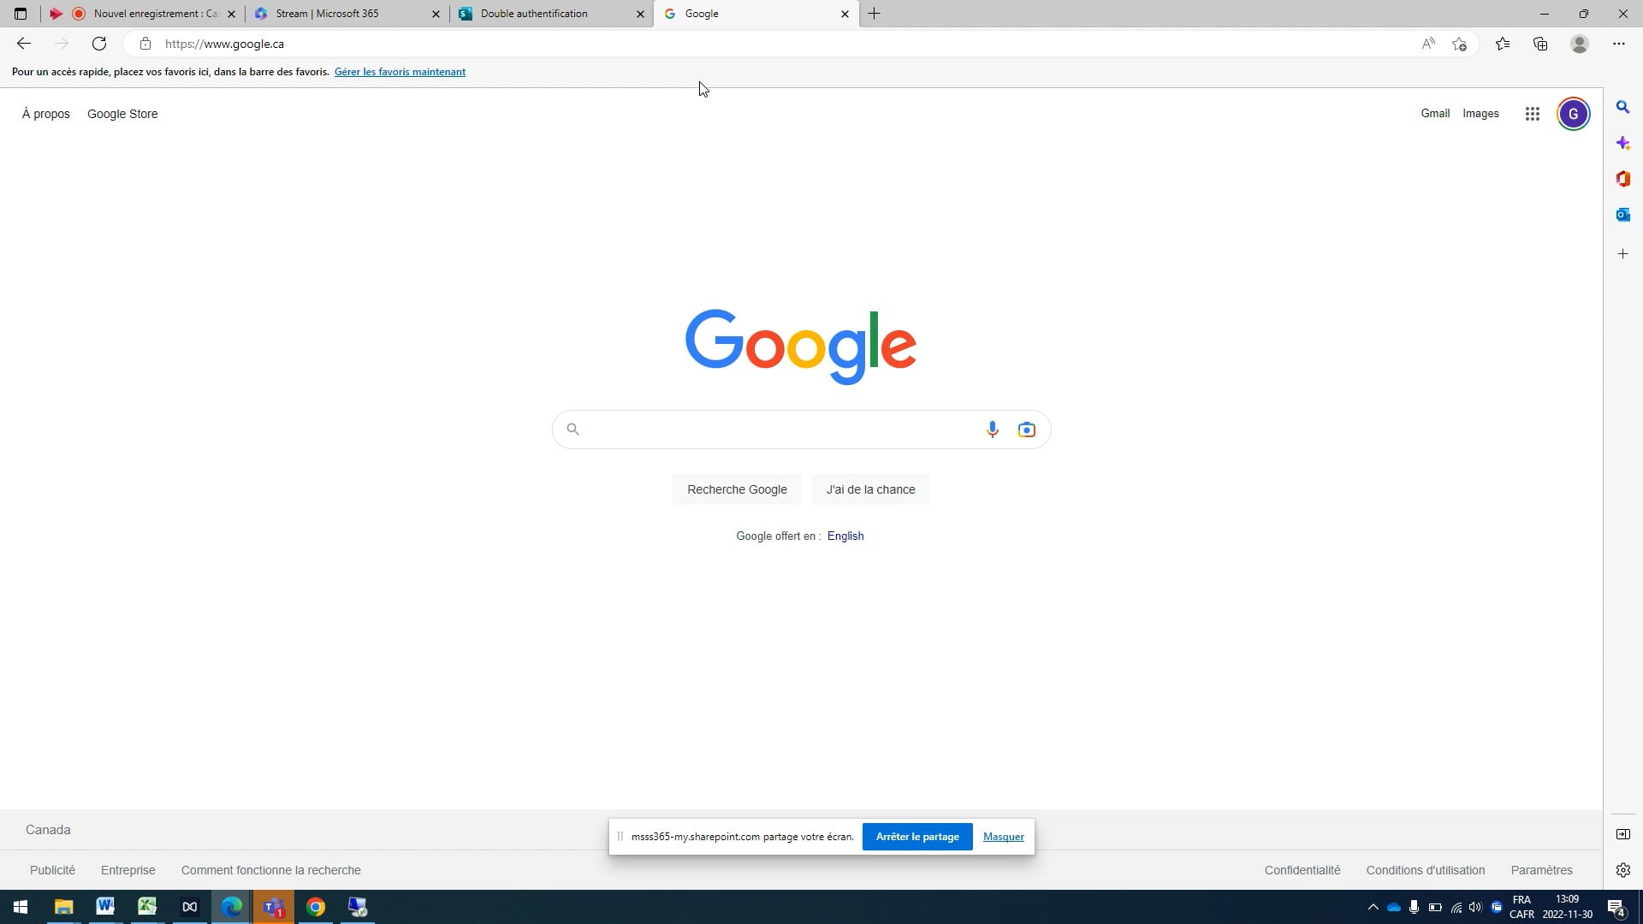
Task: Click the Masquer link in sharing bar
Action: [x=1003, y=837]
